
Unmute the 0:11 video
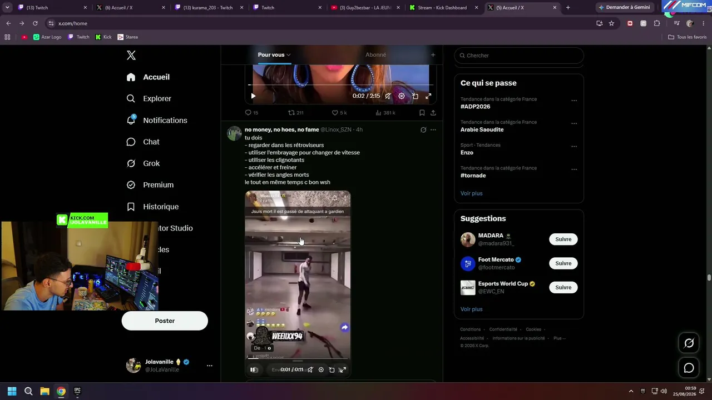point(310,370)
